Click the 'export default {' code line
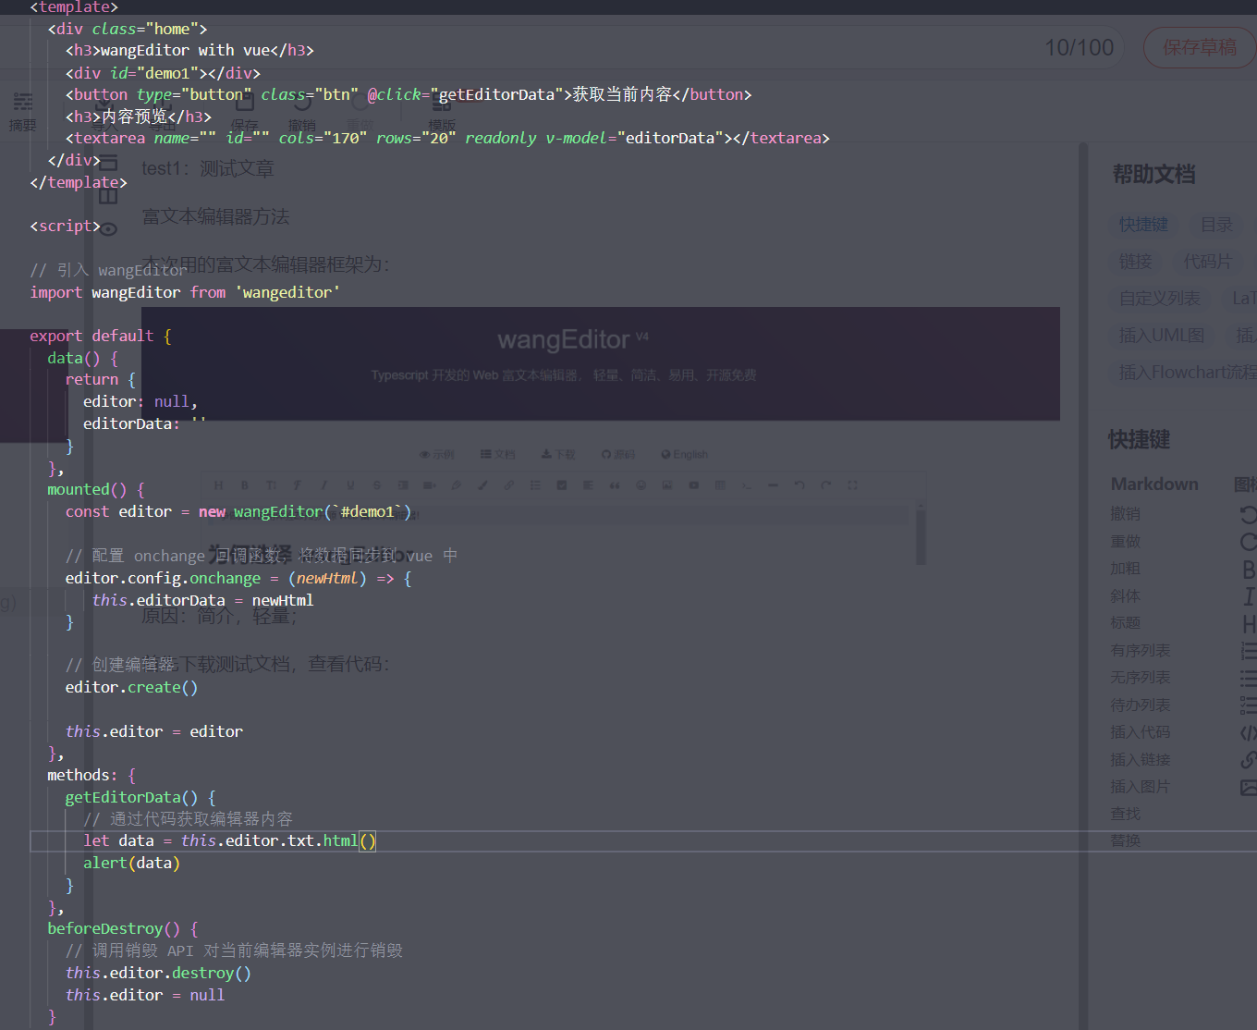The image size is (1257, 1030). (x=101, y=336)
